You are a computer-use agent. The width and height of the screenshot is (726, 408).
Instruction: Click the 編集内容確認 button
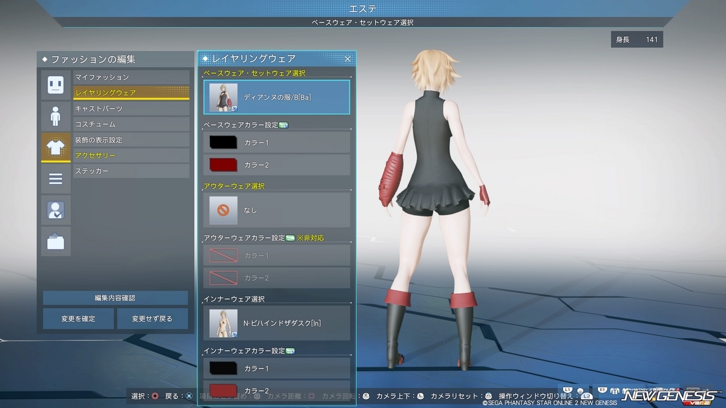click(x=115, y=298)
